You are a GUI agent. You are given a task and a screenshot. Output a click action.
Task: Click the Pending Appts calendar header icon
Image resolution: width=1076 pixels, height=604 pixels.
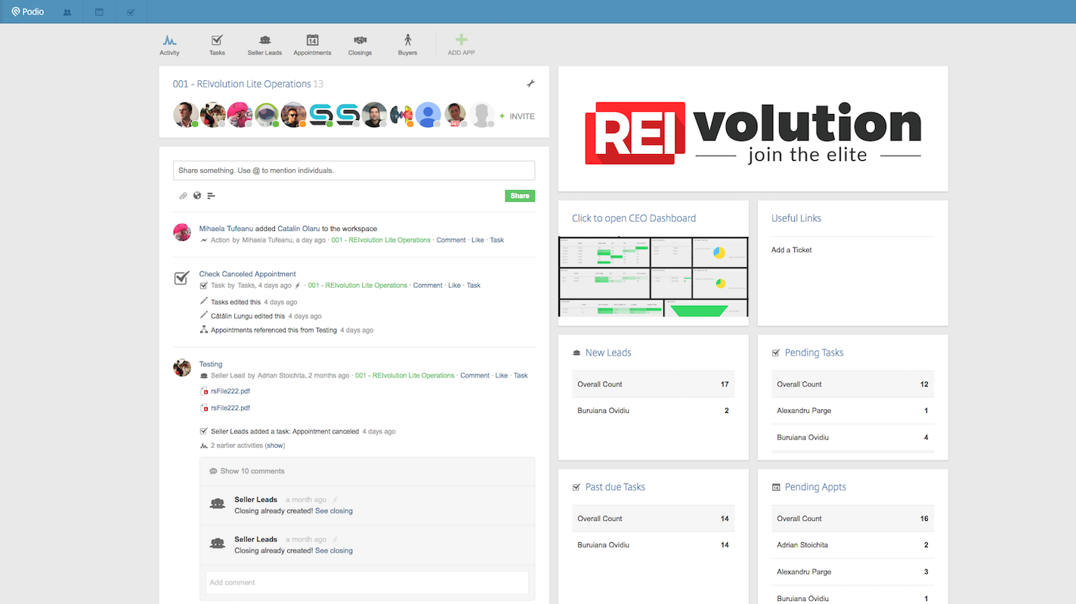[776, 487]
